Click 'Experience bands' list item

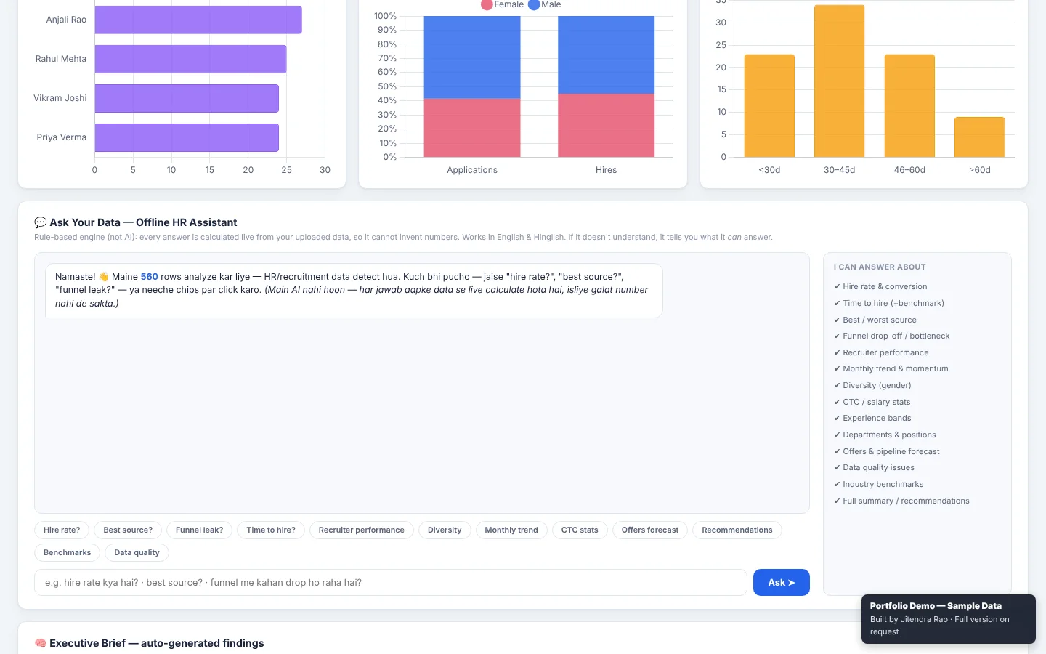(x=872, y=418)
